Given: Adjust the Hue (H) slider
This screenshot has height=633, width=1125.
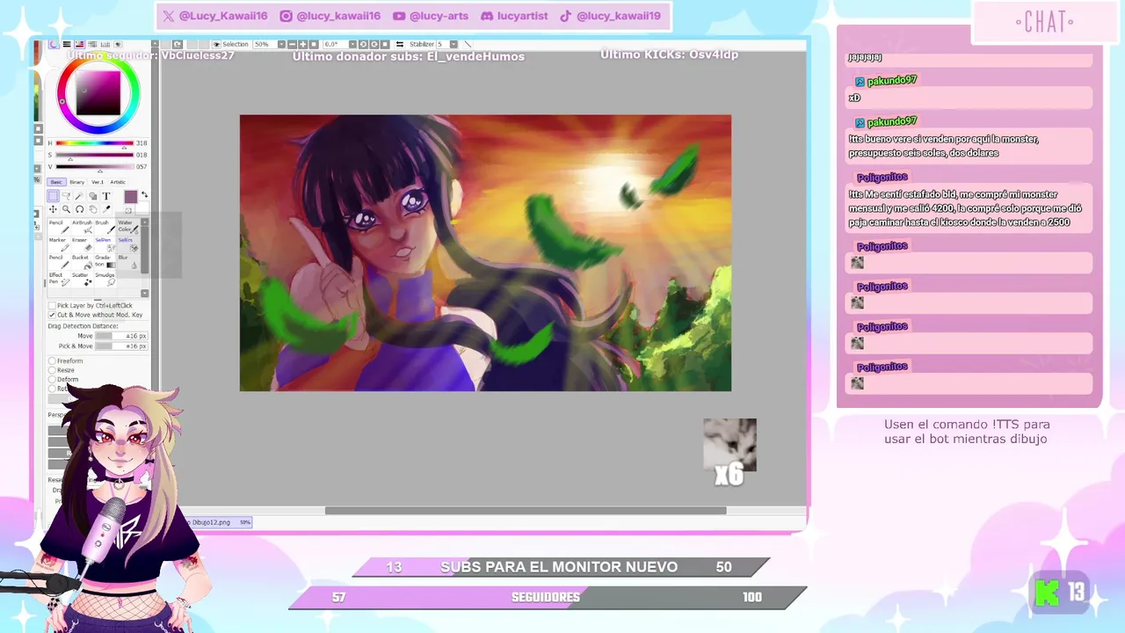Looking at the screenshot, I should 95,143.
